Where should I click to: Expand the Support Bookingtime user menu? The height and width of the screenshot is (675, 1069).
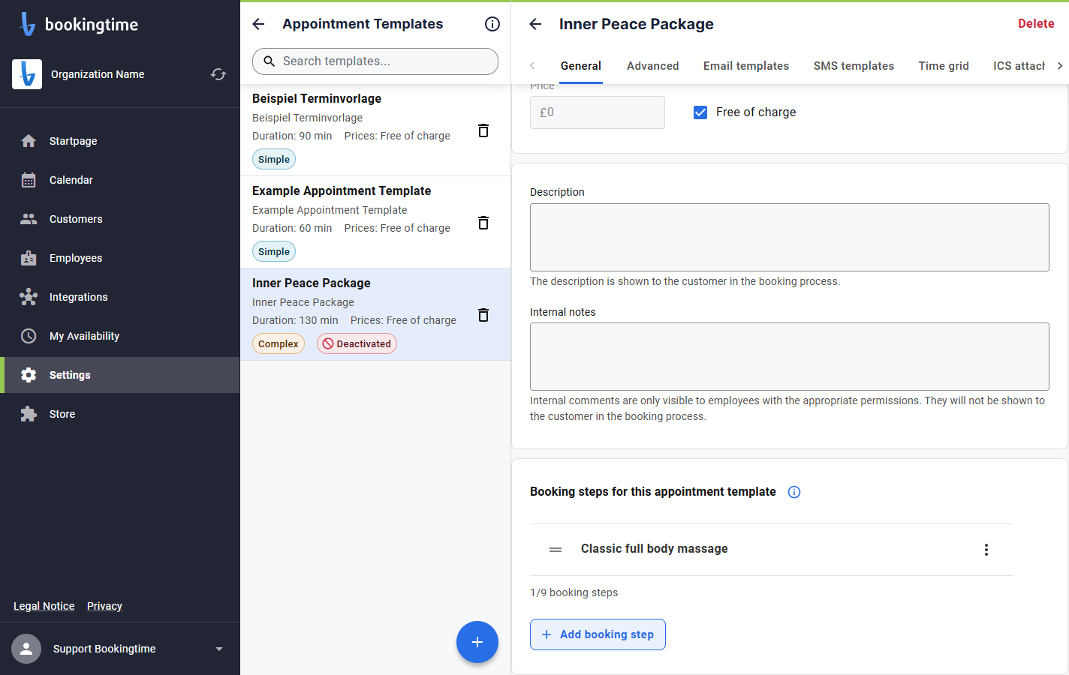coord(219,649)
